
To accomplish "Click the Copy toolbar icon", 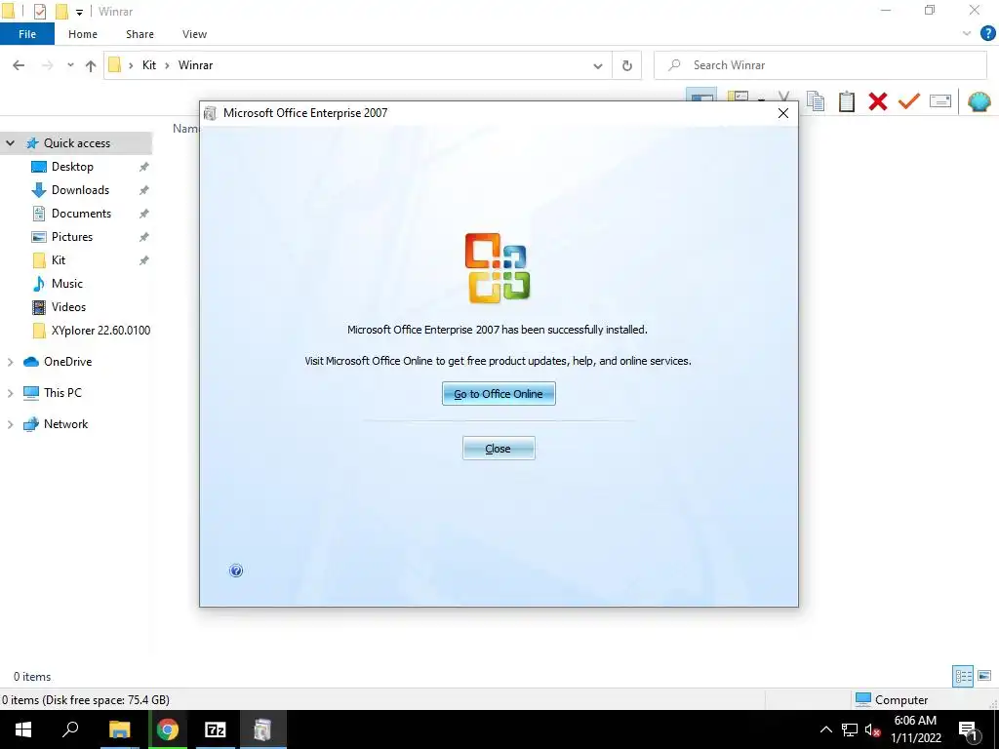I will (x=816, y=101).
